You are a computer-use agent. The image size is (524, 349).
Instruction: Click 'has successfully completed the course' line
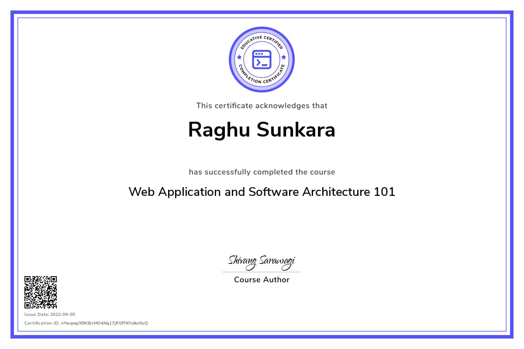(x=262, y=172)
